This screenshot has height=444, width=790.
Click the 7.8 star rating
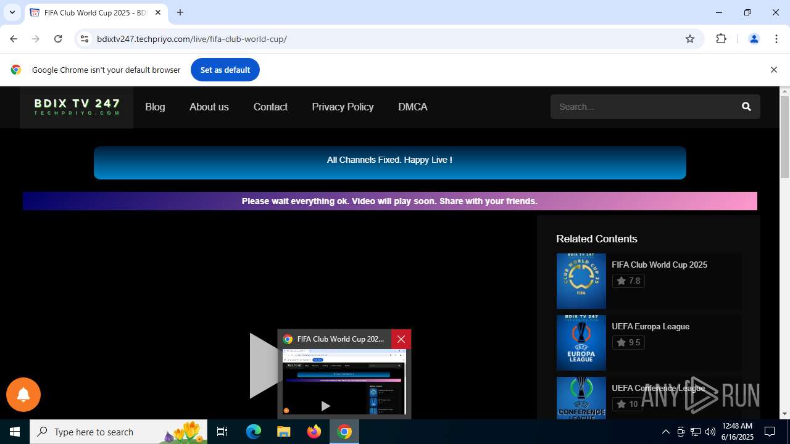tap(628, 281)
